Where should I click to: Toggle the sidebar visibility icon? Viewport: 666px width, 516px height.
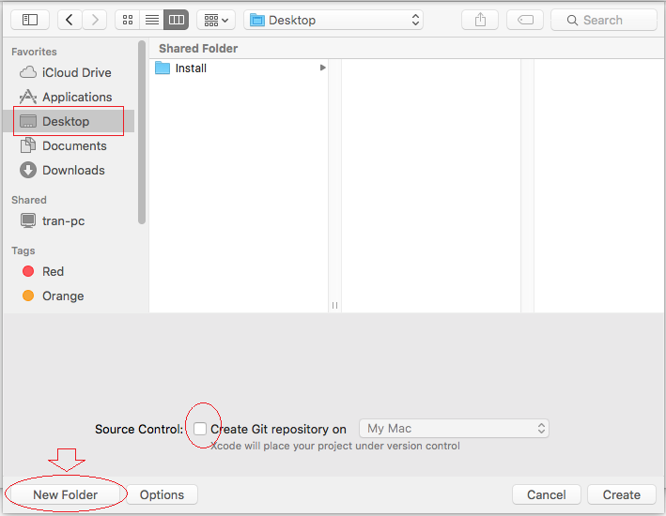click(30, 20)
